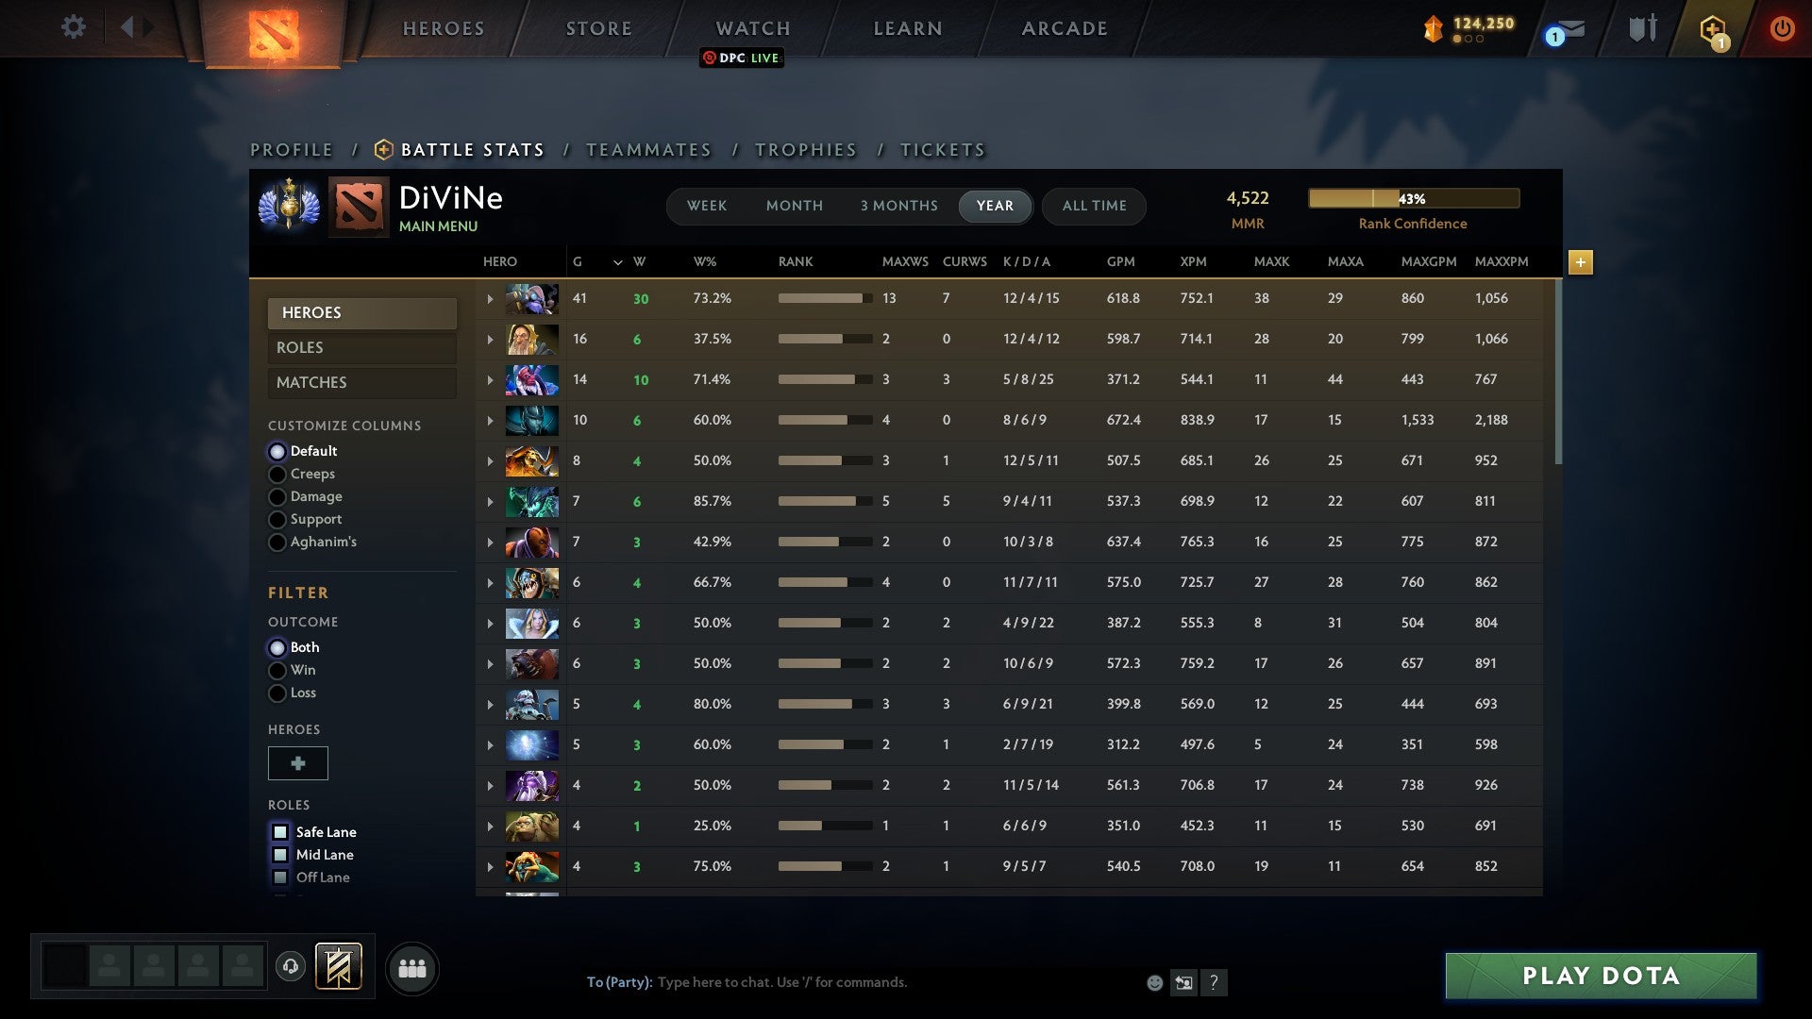This screenshot has height=1019, width=1812.
Task: Check the Off Lane role filter
Action: click(279, 877)
